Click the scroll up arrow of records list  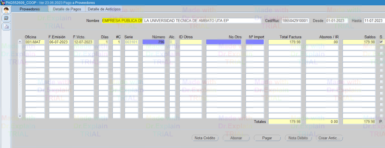tap(20, 42)
